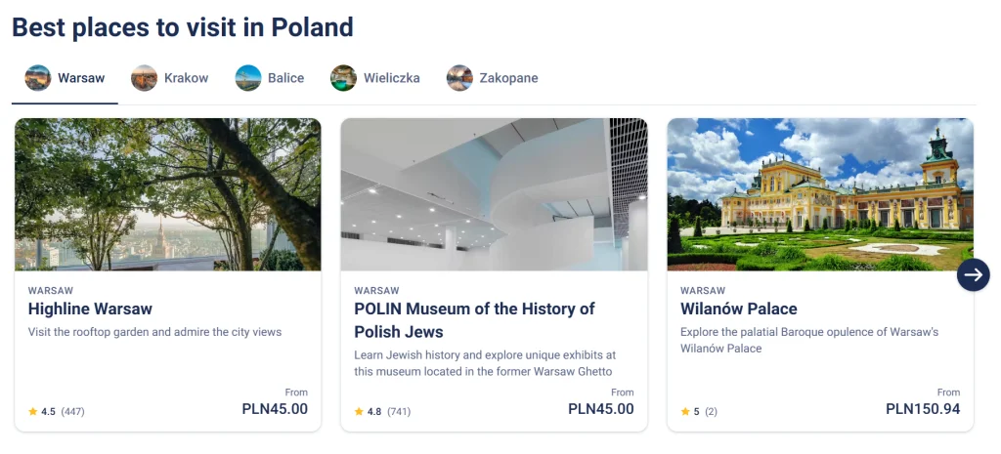Click the 741 review count on POLIN card
Image resolution: width=1001 pixels, height=454 pixels.
pos(399,412)
